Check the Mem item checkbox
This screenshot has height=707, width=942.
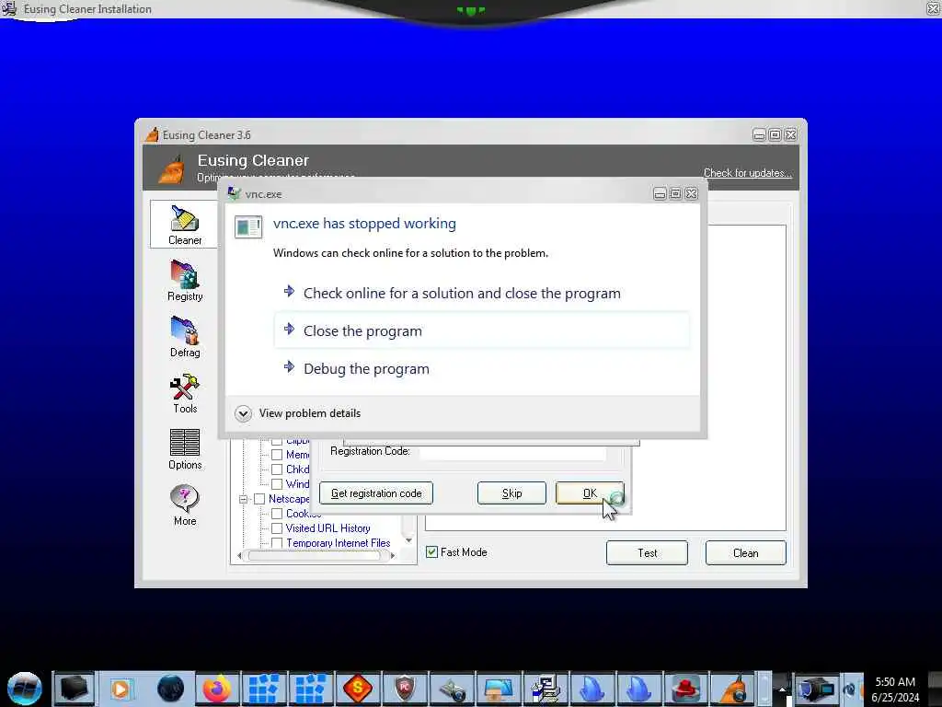tap(277, 455)
